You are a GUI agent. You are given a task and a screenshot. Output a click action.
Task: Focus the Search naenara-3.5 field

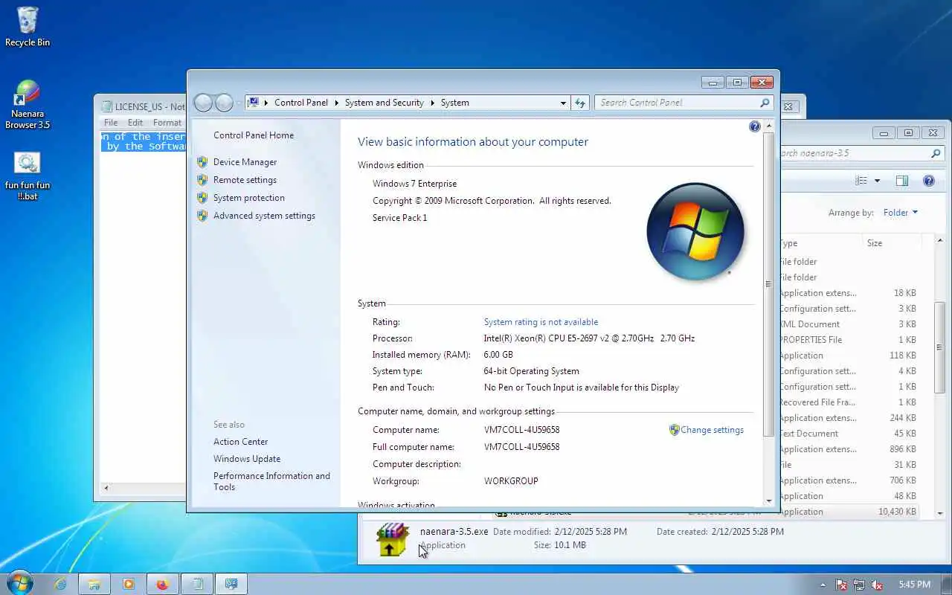(854, 153)
